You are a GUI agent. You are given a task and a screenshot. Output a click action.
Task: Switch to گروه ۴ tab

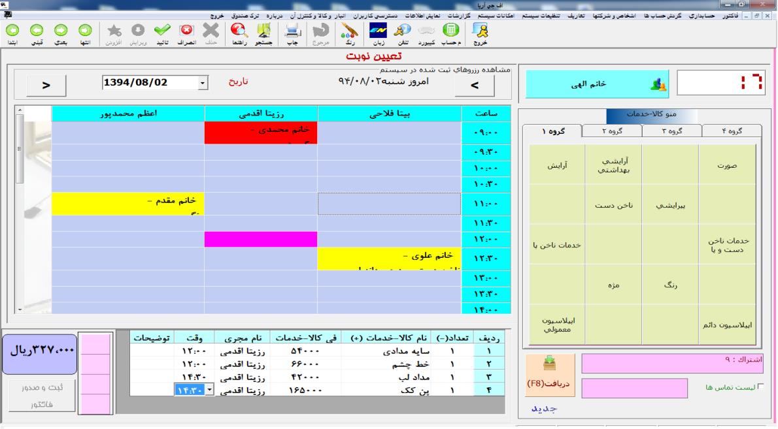(x=732, y=131)
